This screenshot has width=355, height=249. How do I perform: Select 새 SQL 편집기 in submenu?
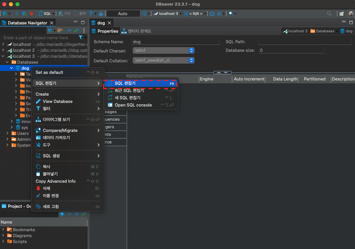141,98
